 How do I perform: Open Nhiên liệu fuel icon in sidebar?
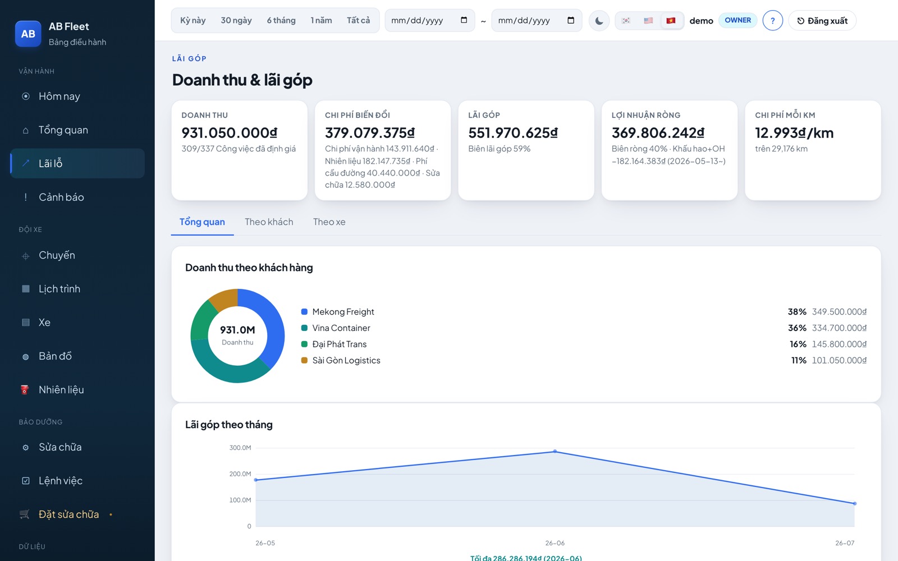point(25,390)
